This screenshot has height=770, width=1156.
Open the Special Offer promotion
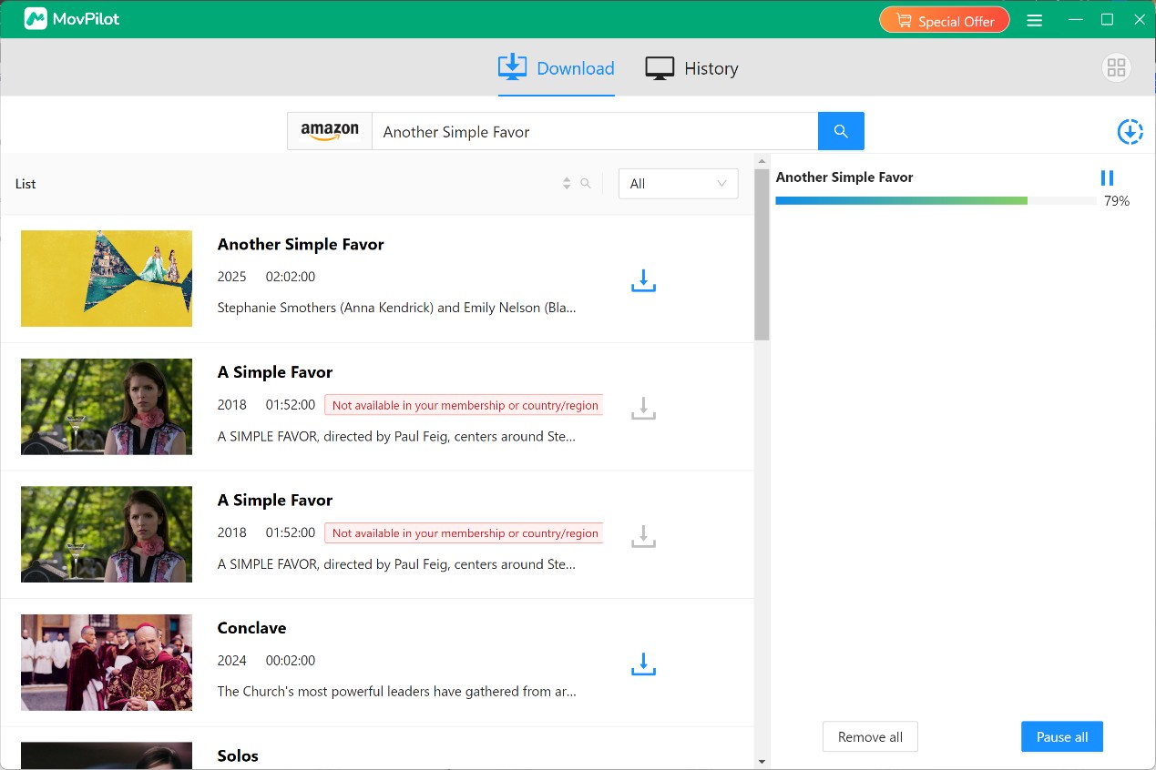(x=944, y=21)
